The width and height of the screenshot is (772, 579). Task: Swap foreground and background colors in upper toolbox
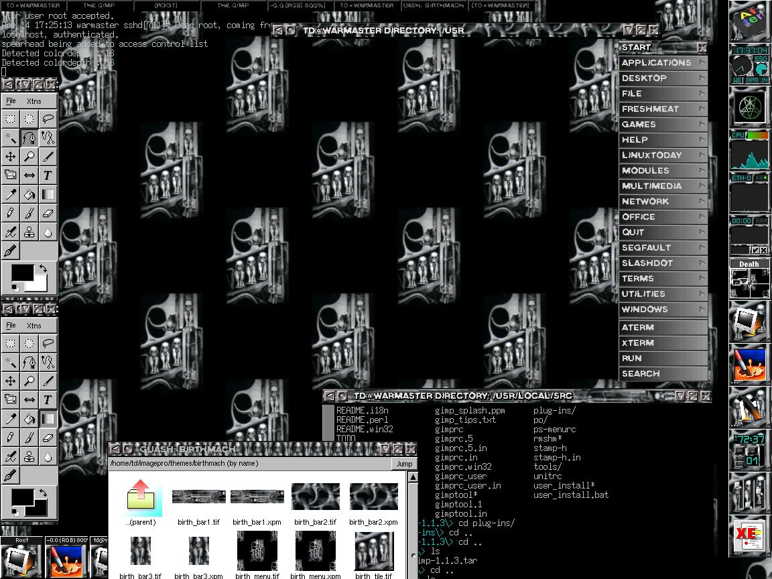click(42, 268)
